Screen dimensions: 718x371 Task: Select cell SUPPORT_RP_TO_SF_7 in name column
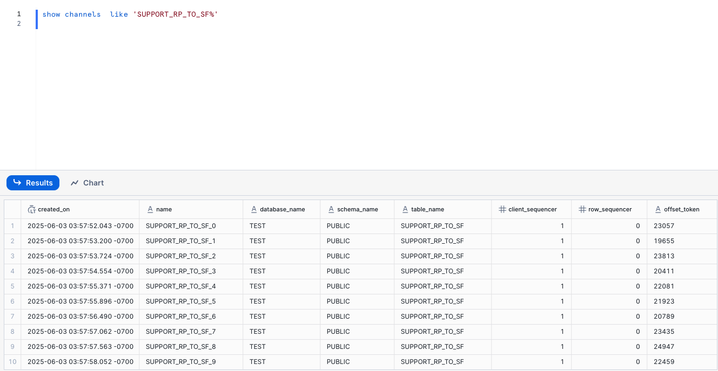click(x=191, y=332)
